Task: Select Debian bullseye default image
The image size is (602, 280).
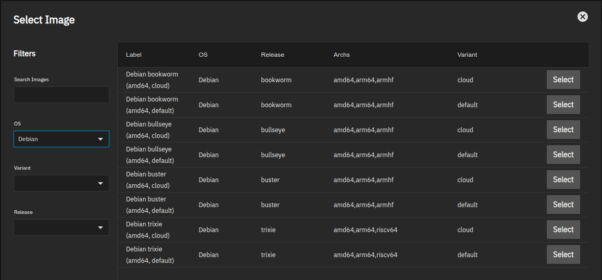Action: (563, 154)
